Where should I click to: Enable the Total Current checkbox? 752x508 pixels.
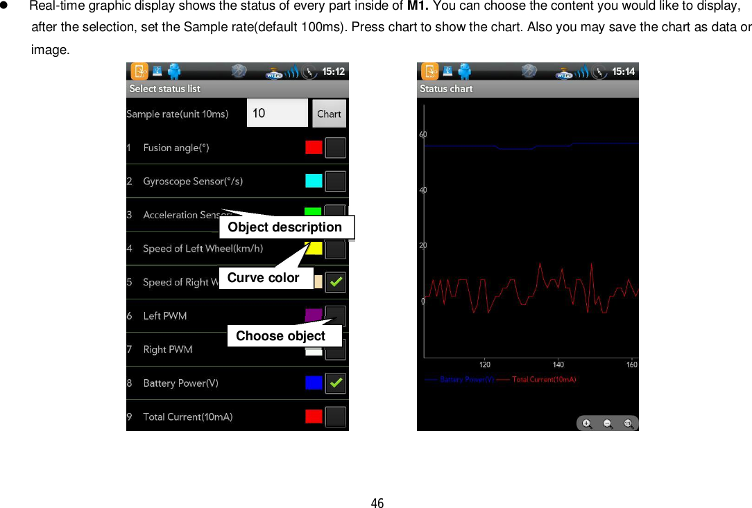tap(336, 417)
